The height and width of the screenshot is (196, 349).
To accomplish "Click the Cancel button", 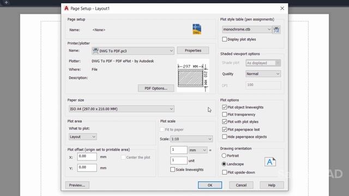I will [x=241, y=185].
